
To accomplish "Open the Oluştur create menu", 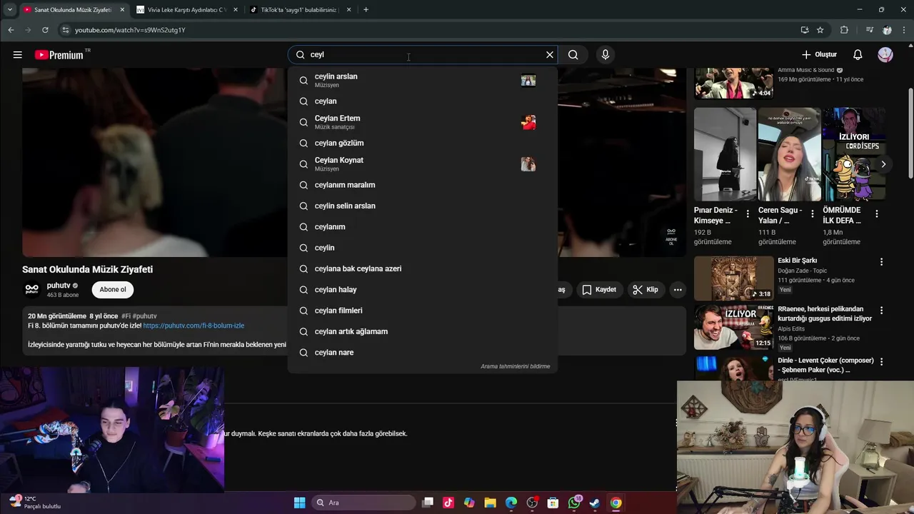I will coord(819,55).
